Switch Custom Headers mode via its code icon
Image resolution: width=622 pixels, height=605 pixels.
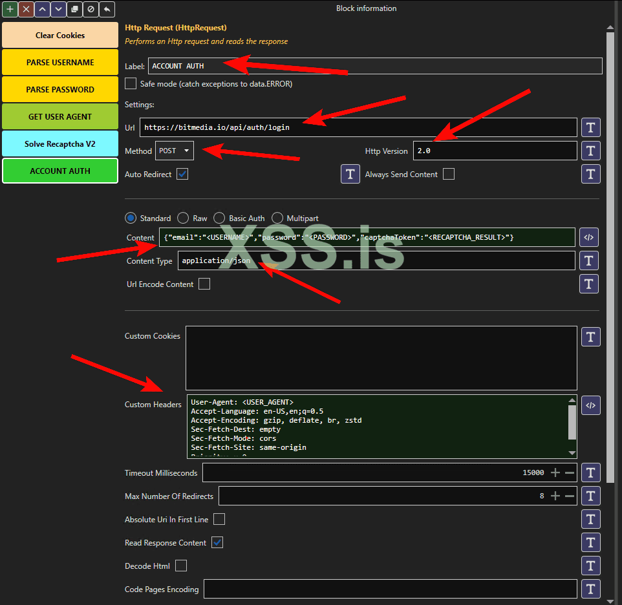[x=591, y=405]
